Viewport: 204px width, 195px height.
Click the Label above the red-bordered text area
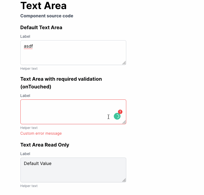[x=25, y=96]
